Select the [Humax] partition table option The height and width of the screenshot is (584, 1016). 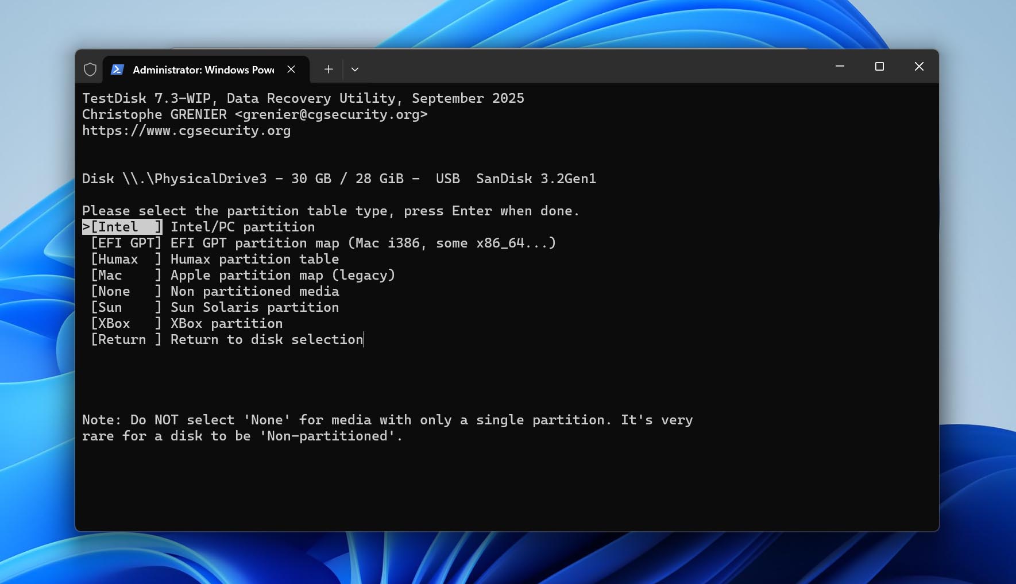pyautogui.click(x=126, y=260)
